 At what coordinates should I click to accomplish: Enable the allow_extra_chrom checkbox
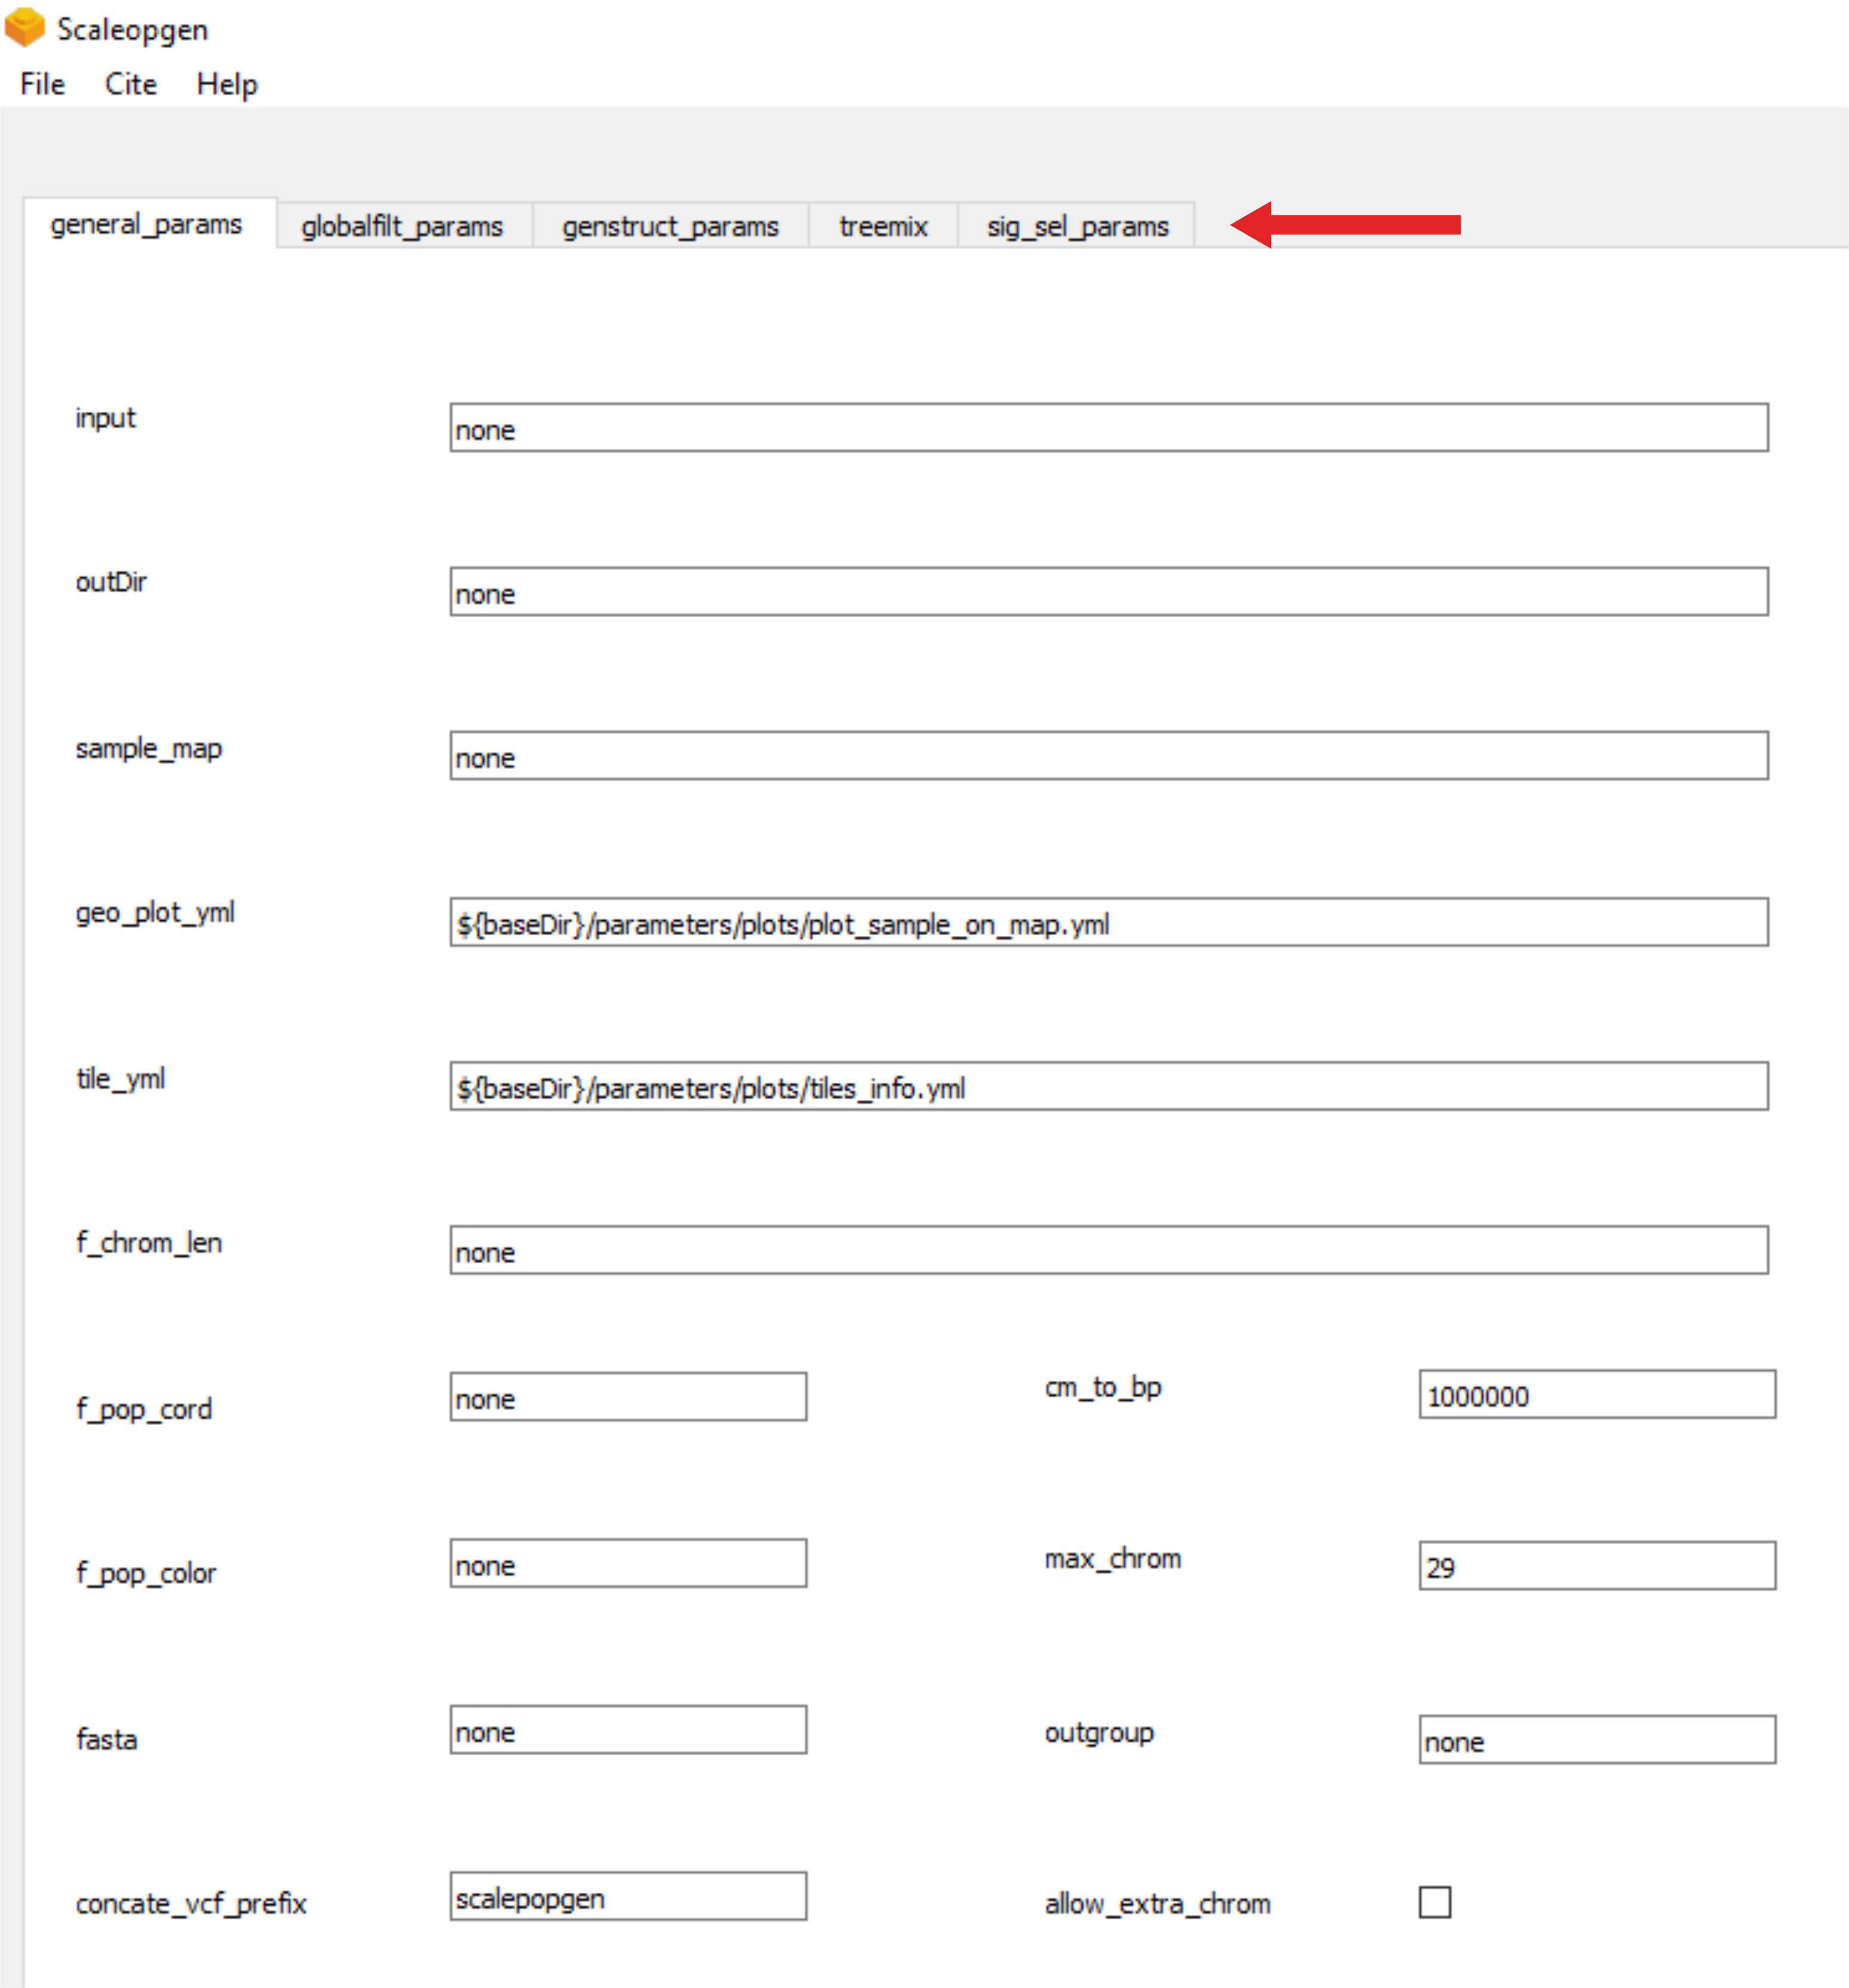coord(1435,1901)
